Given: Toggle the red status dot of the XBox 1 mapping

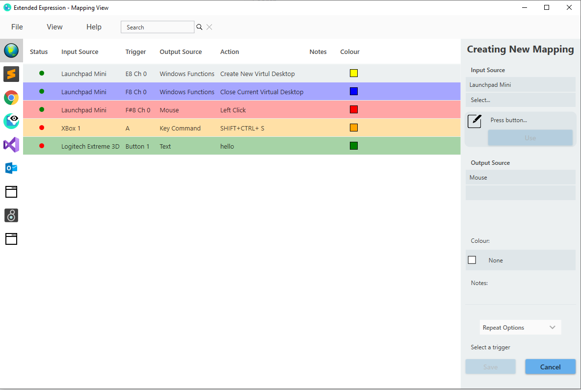Looking at the screenshot, I should (42, 128).
